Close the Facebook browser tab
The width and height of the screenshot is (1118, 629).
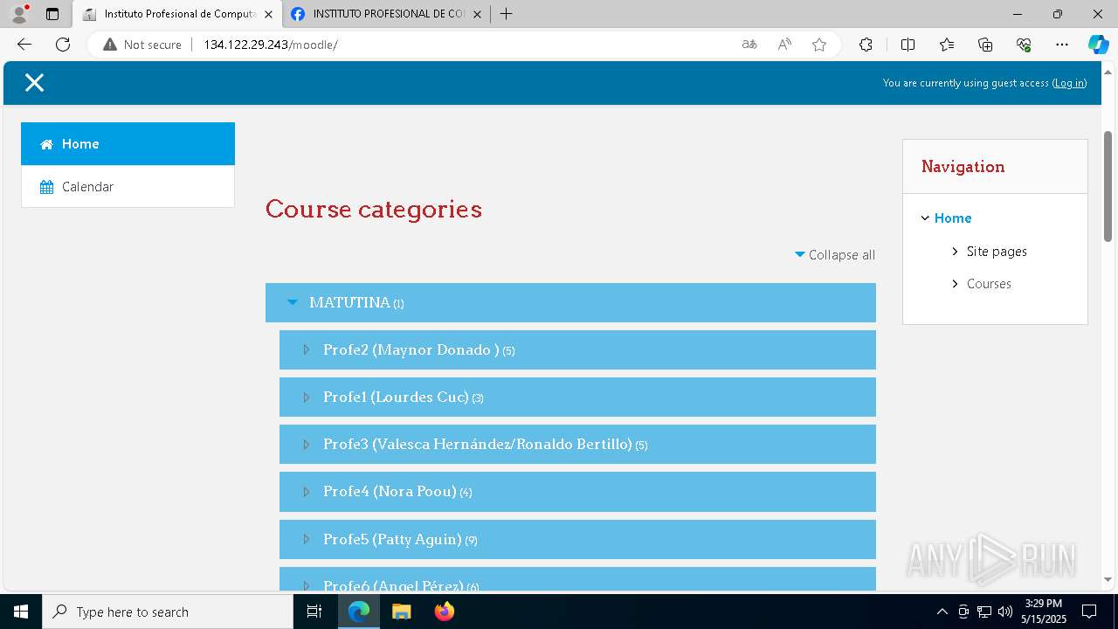coord(476,14)
